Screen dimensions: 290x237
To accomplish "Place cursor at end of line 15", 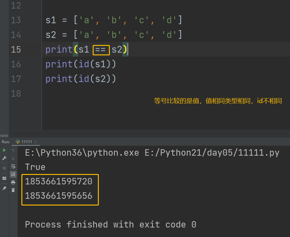I will (128, 50).
